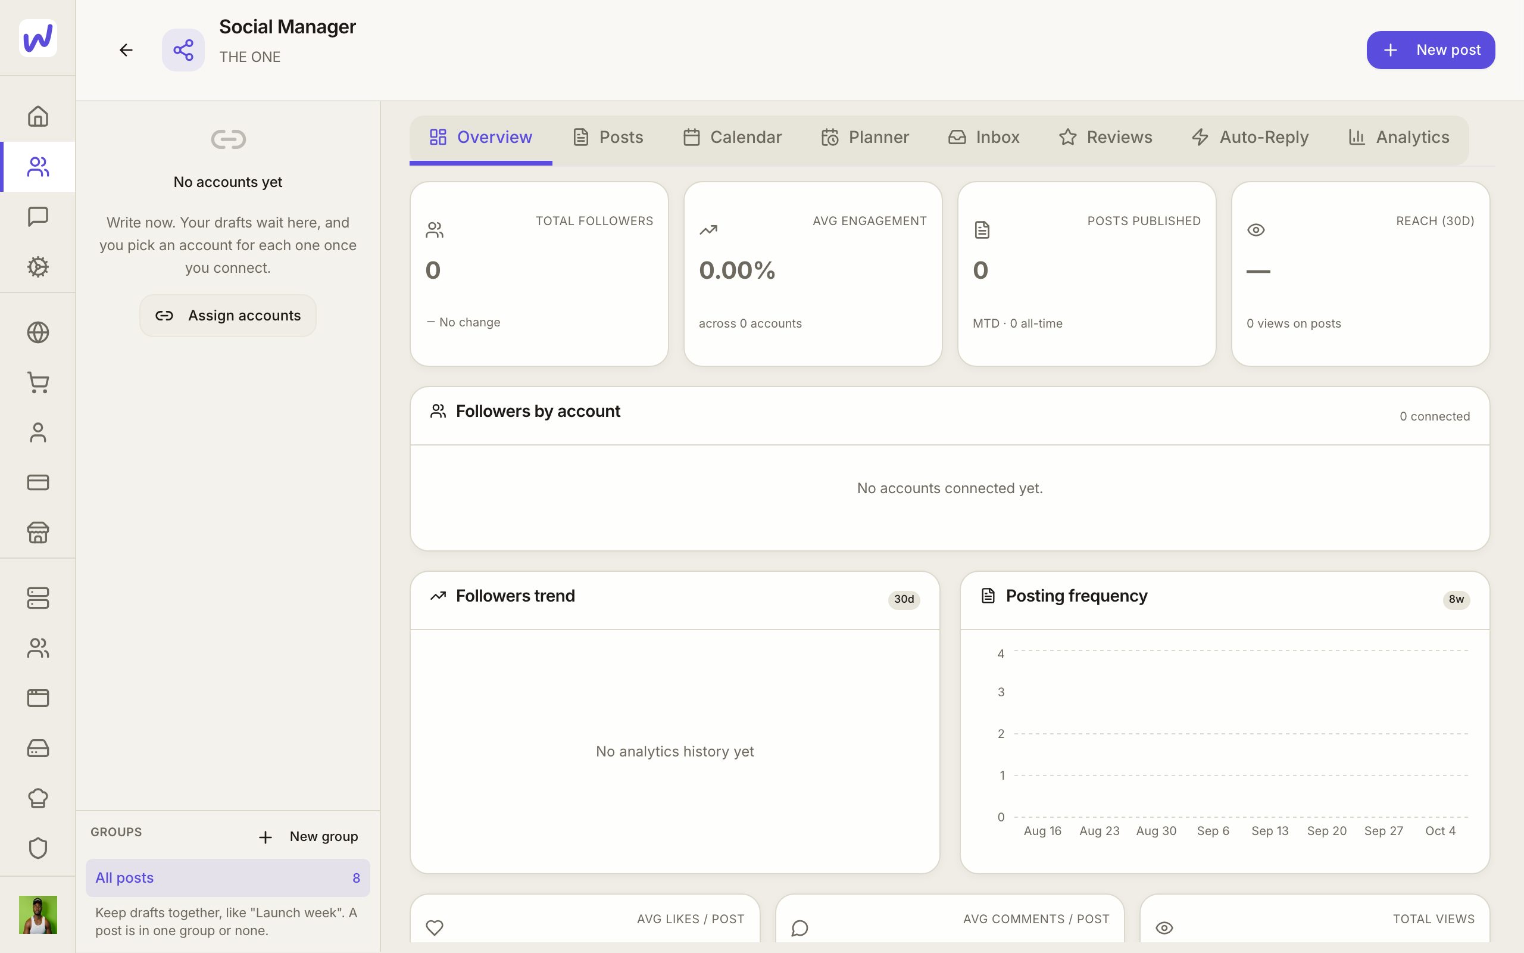Click the 'THE ONE' workspace subtitle
This screenshot has width=1524, height=953.
coord(250,57)
